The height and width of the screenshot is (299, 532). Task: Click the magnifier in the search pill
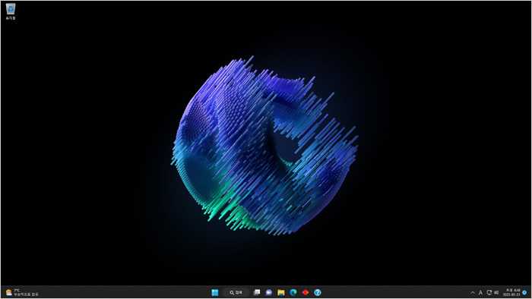[232, 293]
